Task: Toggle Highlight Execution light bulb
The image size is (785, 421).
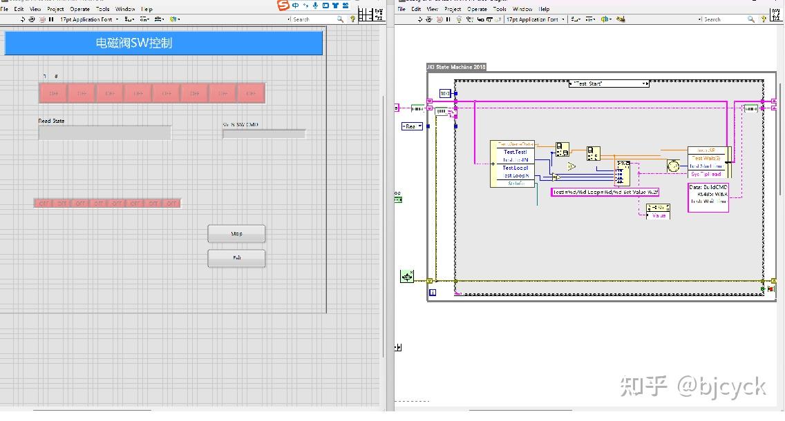Action: [457, 19]
